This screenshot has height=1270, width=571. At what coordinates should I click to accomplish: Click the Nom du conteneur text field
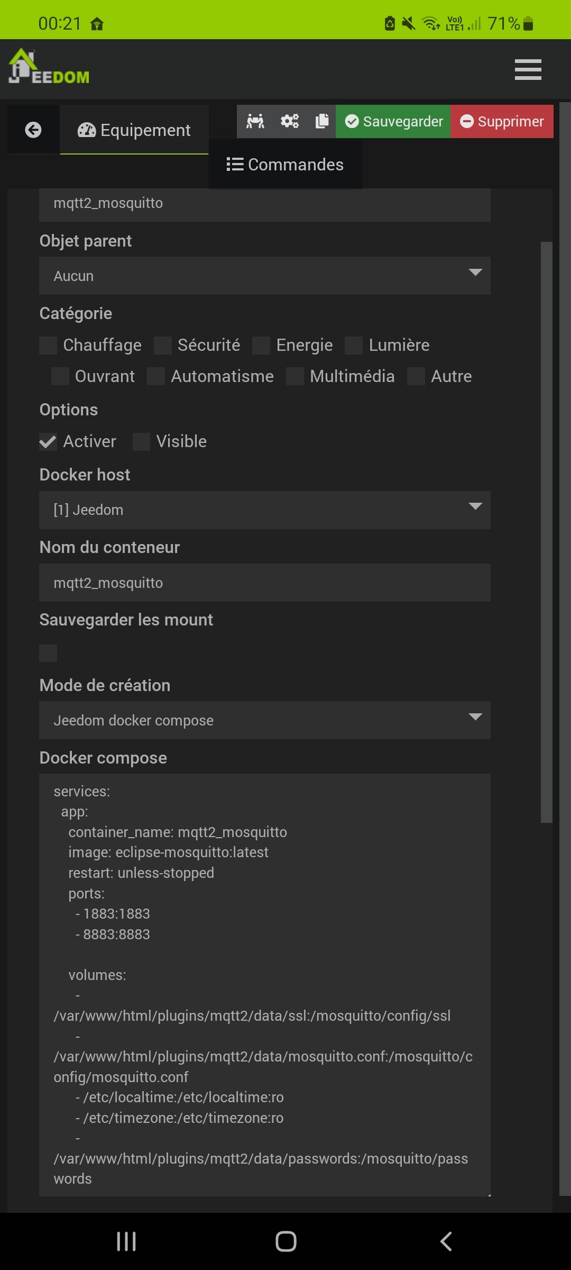point(264,582)
